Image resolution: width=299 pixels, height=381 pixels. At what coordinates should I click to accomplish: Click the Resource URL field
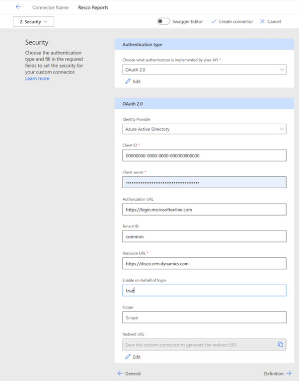(204, 263)
